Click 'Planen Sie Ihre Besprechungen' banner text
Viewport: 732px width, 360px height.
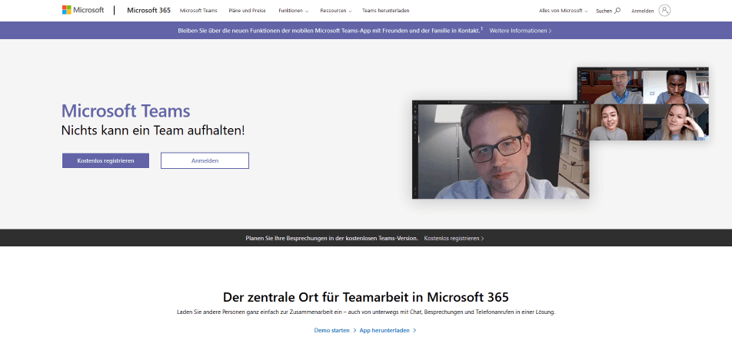331,238
